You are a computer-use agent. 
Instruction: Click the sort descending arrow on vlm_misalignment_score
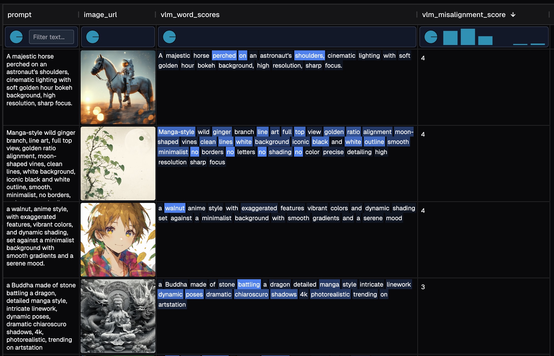513,15
